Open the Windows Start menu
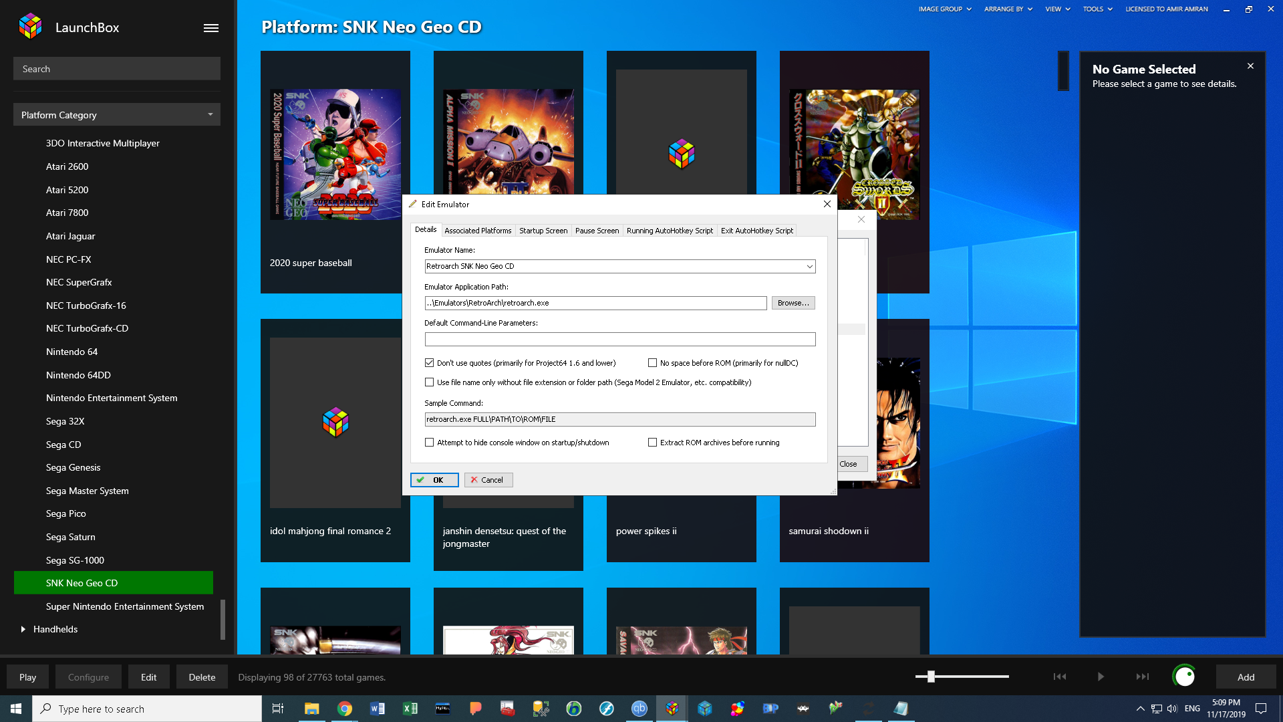Screen dimensions: 1283x722 point(16,709)
